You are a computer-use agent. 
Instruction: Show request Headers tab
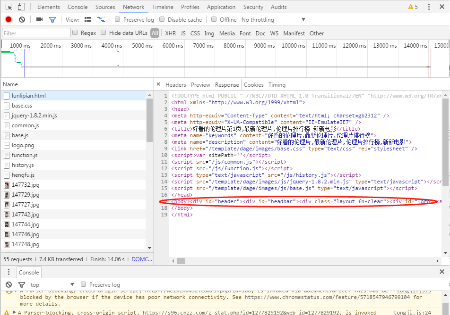tap(176, 85)
